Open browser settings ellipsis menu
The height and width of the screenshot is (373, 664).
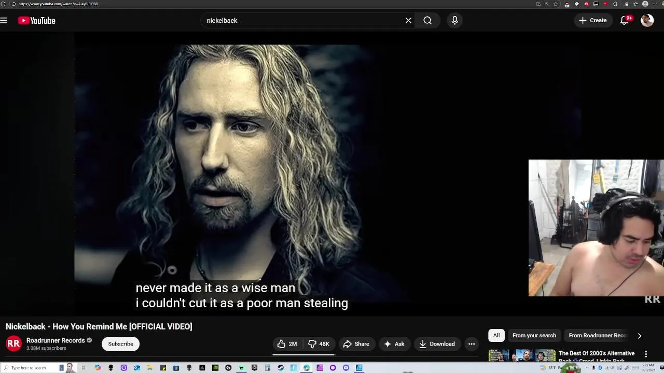pyautogui.click(x=655, y=4)
